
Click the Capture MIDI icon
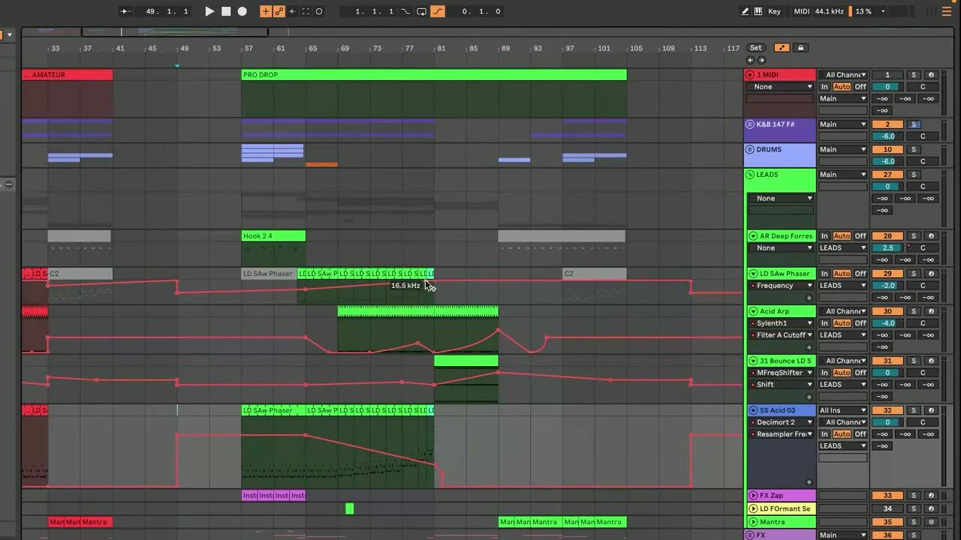(x=306, y=11)
